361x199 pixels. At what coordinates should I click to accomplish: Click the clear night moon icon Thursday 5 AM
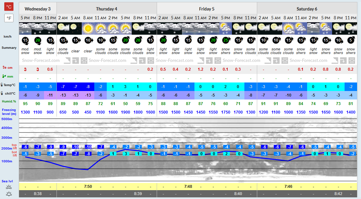tap(76, 28)
